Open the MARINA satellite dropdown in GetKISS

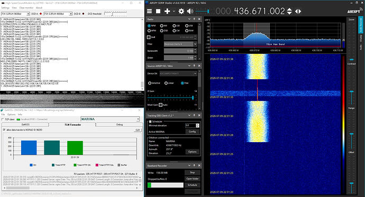click(110, 119)
